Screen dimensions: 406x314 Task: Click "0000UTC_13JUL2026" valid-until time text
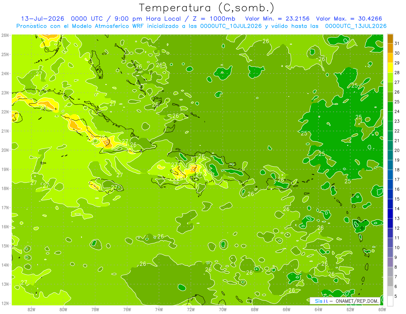click(x=356, y=26)
